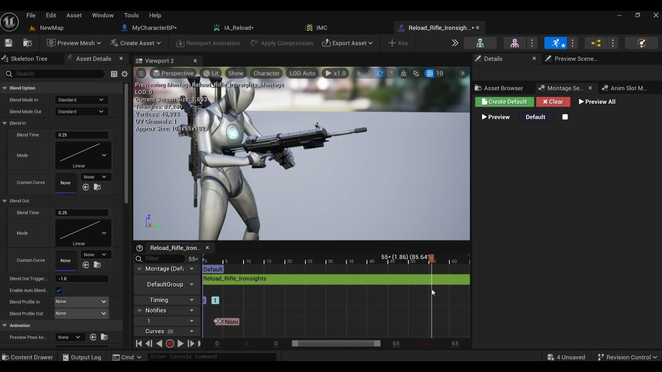The height and width of the screenshot is (372, 662).
Task: Open timeline help question mark icon
Action: 139,248
